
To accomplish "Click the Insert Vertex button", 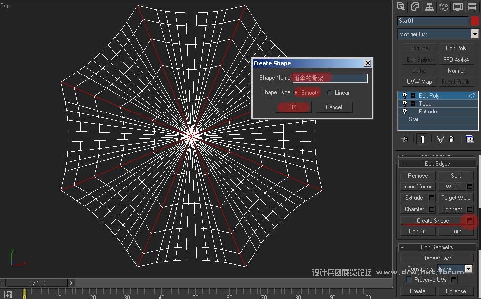I will pyautogui.click(x=418, y=187).
